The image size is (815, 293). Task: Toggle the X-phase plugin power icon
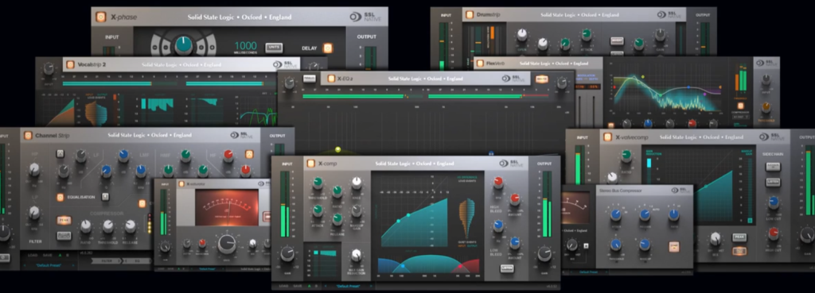101,17
